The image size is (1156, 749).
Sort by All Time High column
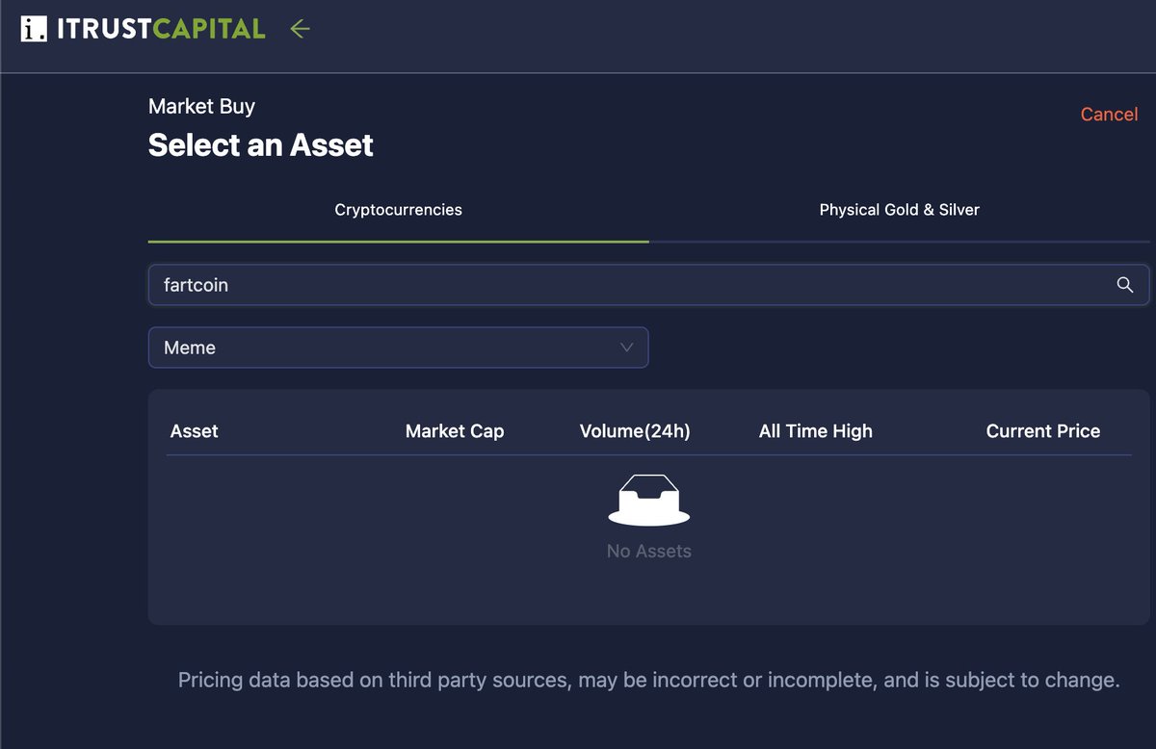pyautogui.click(x=815, y=431)
